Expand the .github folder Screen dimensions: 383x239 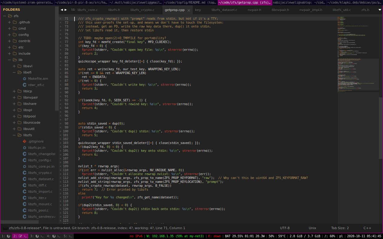click(10, 22)
